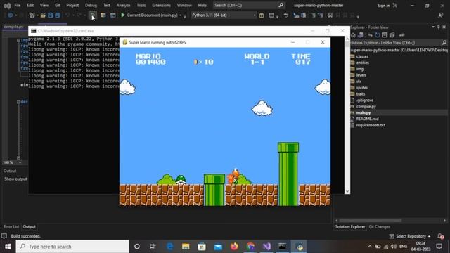Select the sfx folder in Solution Explorer
The image size is (450, 253).
click(x=359, y=82)
